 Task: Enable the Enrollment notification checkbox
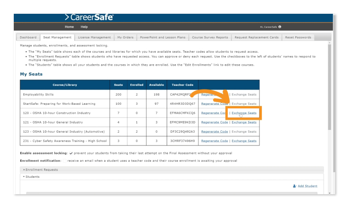(x=65, y=161)
